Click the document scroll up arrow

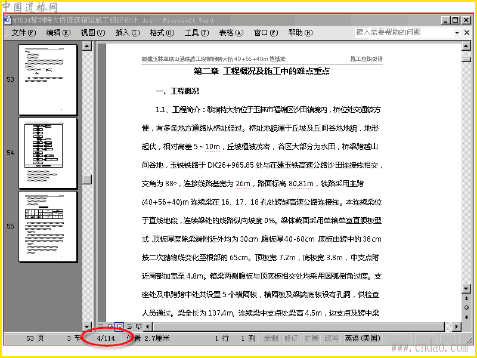(466, 46)
